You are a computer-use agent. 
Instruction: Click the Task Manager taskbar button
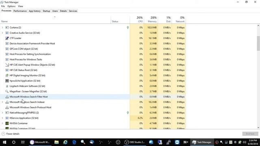pos(201,142)
